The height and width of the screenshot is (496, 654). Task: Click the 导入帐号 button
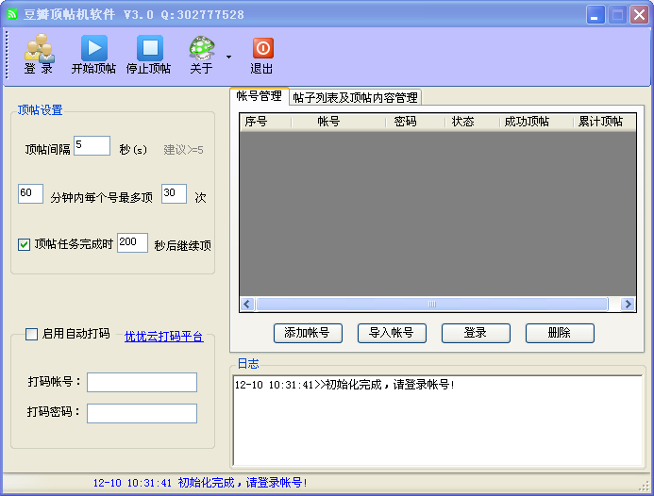pyautogui.click(x=392, y=333)
